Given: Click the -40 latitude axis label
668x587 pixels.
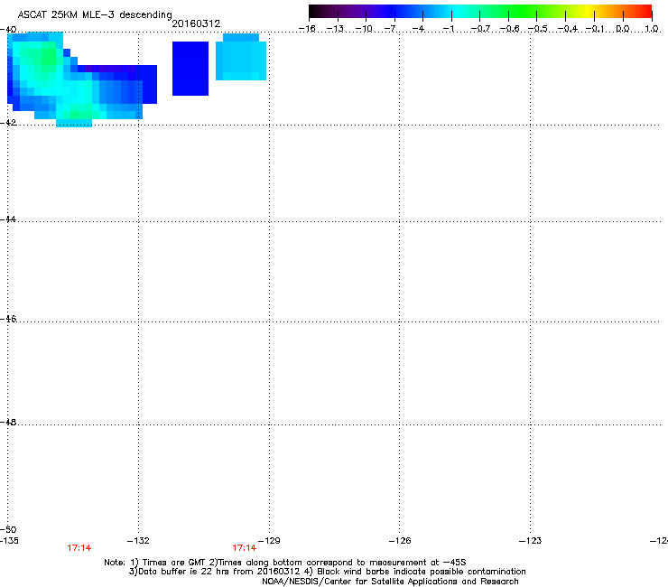Looking at the screenshot, I should point(8,29).
